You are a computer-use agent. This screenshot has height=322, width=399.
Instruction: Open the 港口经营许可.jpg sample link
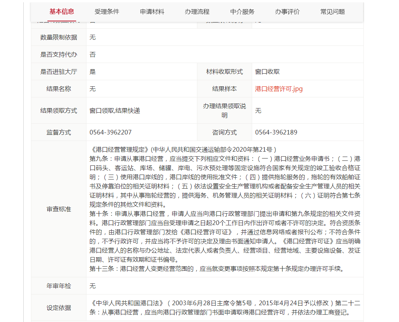279,89
